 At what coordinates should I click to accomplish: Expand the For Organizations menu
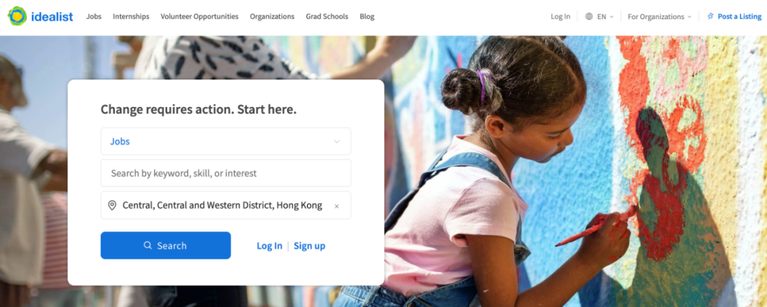click(x=660, y=16)
